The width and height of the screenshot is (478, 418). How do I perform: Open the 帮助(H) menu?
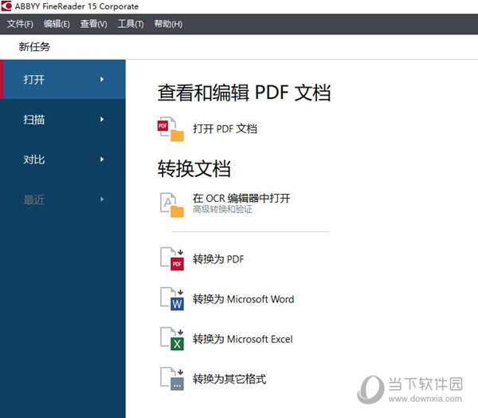(167, 24)
